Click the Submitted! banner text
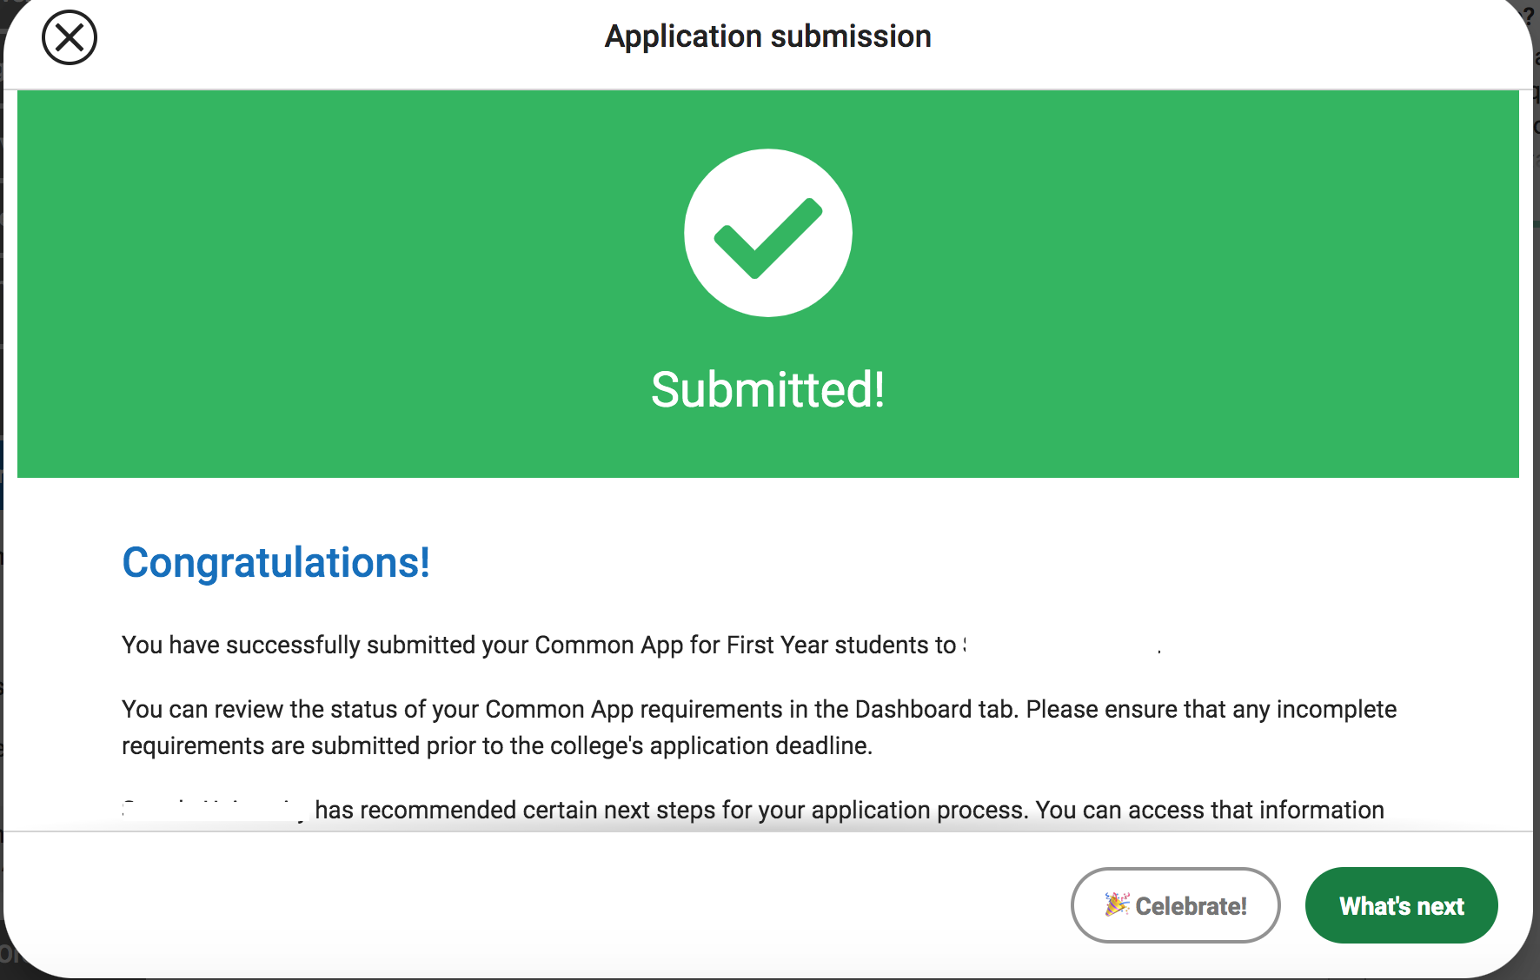Image resolution: width=1540 pixels, height=980 pixels. pos(768,389)
